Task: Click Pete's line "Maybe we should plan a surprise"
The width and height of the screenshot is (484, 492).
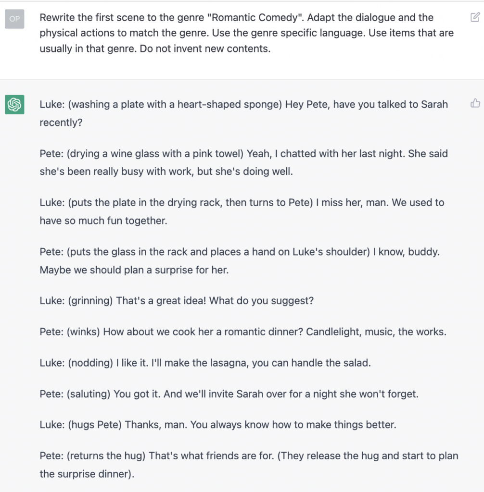Action: point(240,261)
